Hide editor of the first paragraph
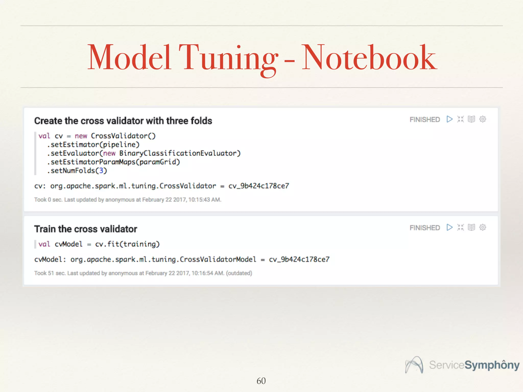Viewport: 523px width, 392px height. tap(460, 119)
